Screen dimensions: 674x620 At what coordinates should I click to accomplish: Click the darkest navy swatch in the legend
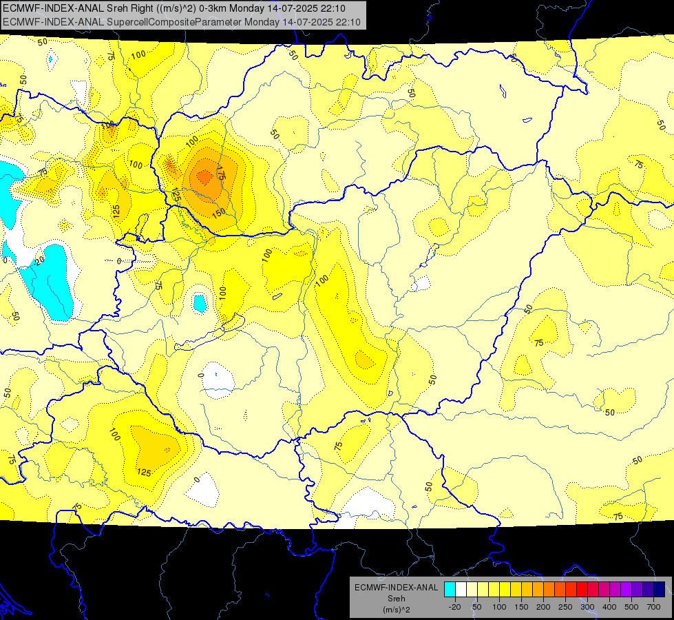click(x=660, y=589)
